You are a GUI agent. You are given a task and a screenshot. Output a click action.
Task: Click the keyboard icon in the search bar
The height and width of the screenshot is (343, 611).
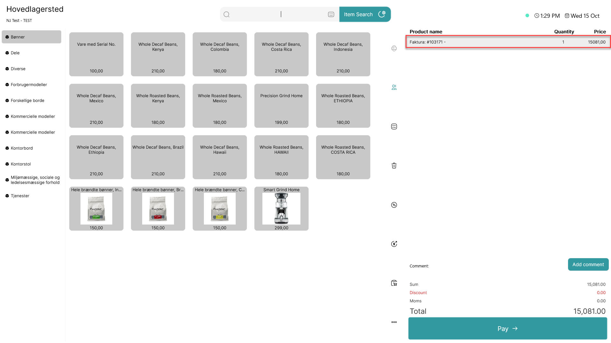click(331, 14)
